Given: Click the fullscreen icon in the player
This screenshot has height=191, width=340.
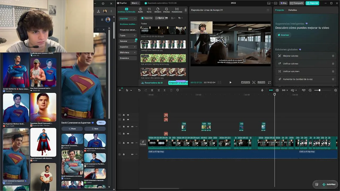Looking at the screenshot, I should click(269, 83).
